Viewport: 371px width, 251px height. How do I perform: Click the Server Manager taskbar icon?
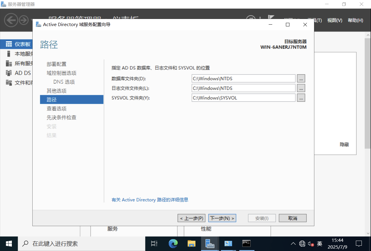coord(210,244)
